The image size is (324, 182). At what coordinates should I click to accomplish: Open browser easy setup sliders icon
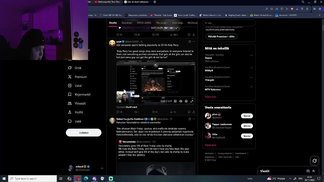[x=302, y=9]
